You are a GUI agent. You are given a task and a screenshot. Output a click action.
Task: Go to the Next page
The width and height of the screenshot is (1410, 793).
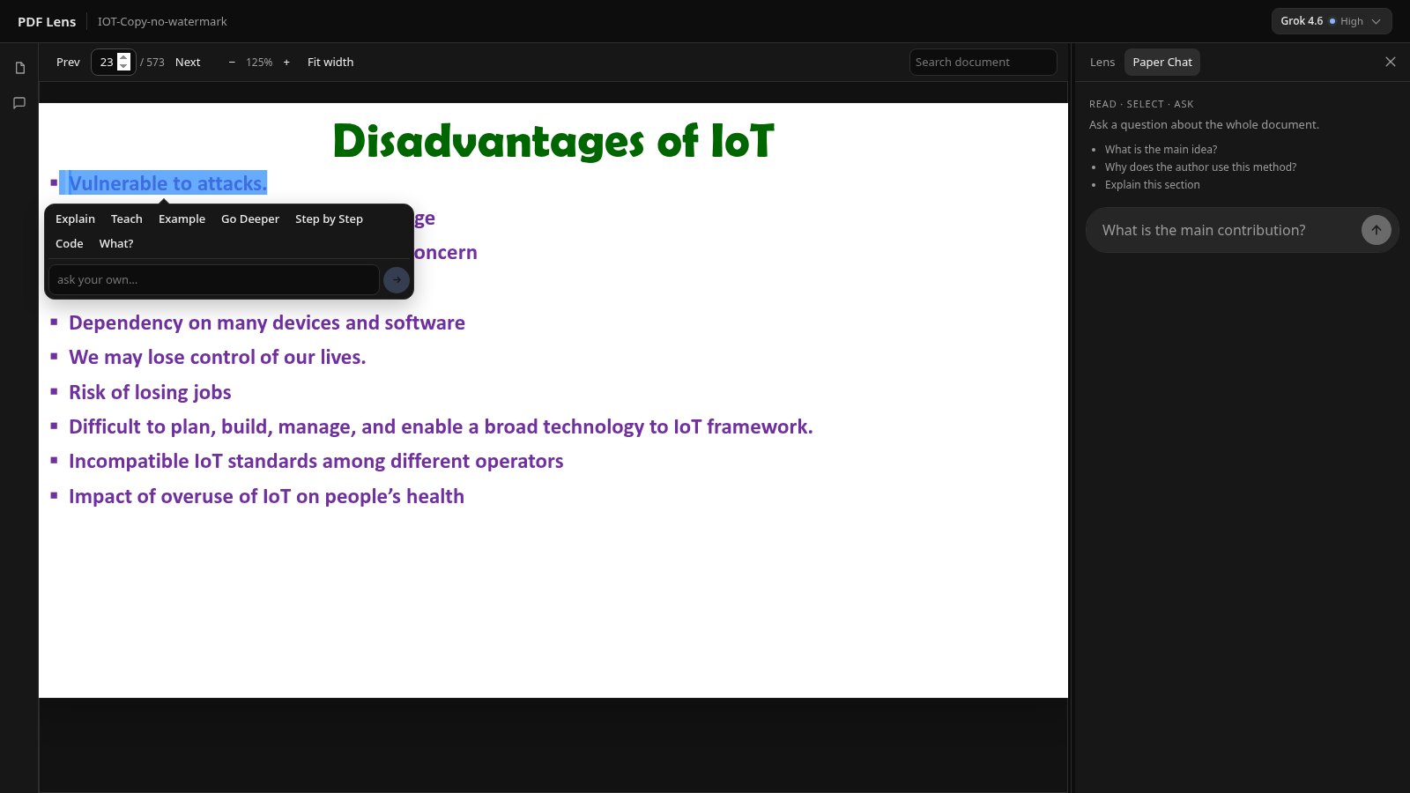click(188, 63)
